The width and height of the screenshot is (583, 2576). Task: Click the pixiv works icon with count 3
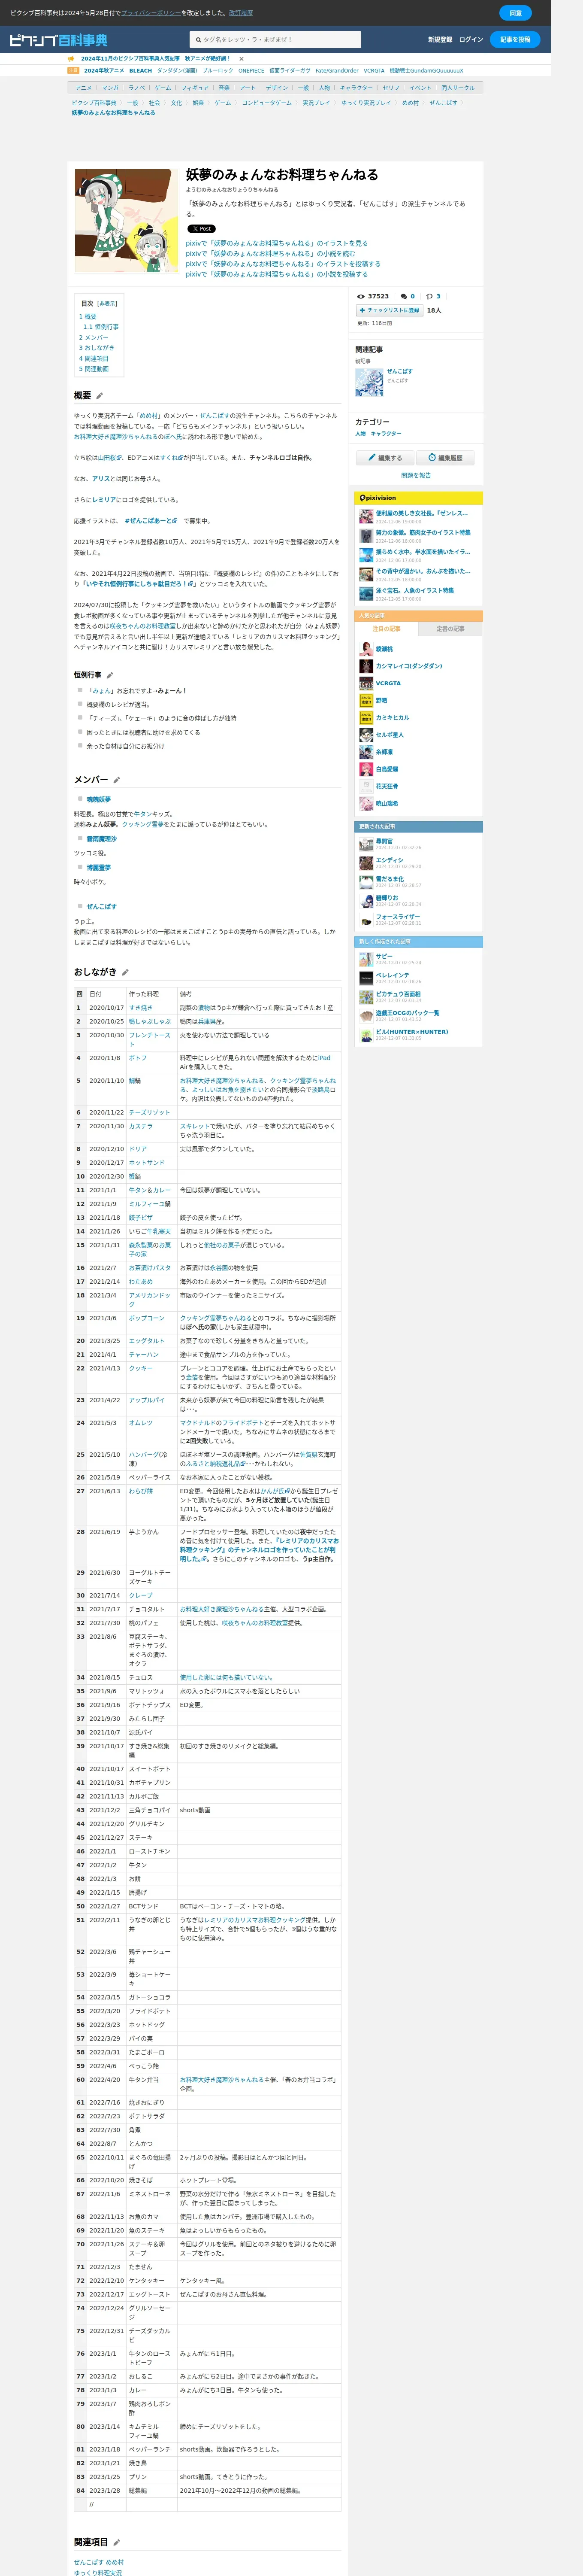pyautogui.click(x=429, y=296)
